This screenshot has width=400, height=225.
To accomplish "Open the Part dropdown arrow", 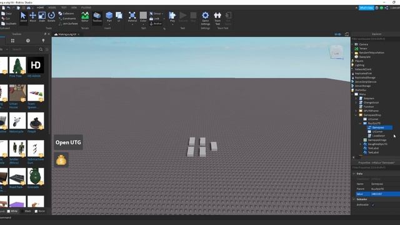I will coord(109,24).
